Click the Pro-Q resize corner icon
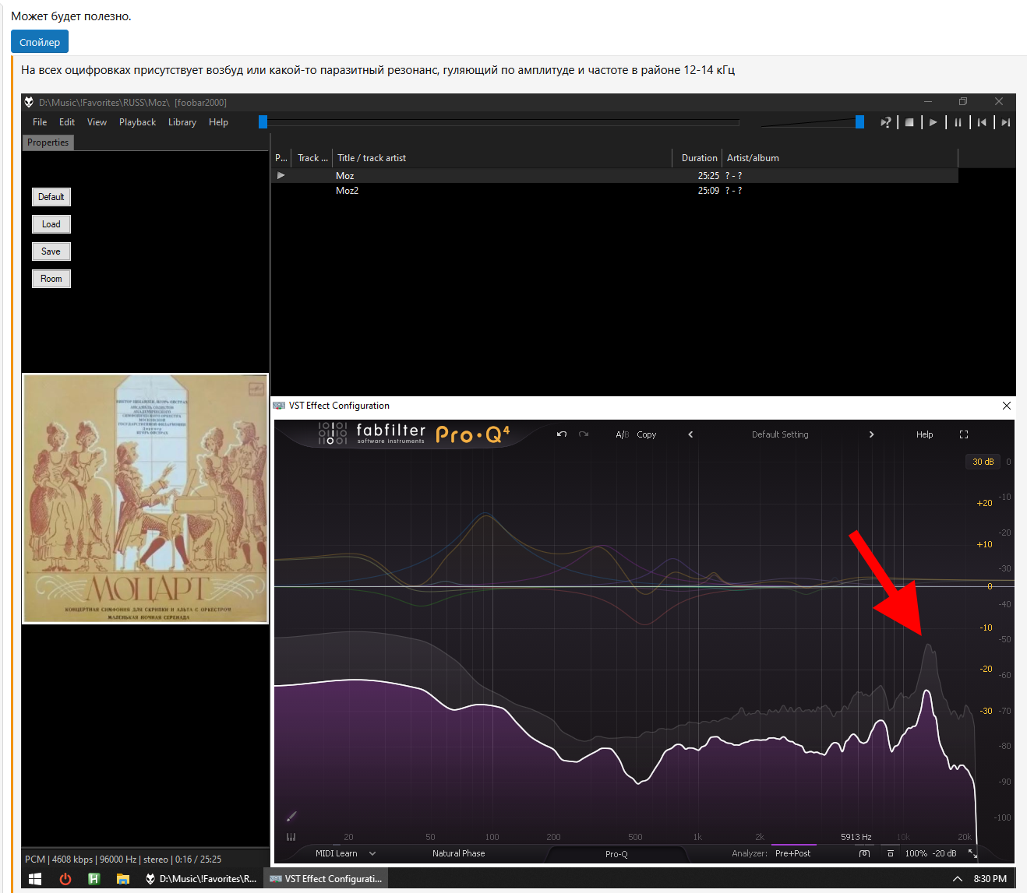The image size is (1027, 893). (972, 853)
